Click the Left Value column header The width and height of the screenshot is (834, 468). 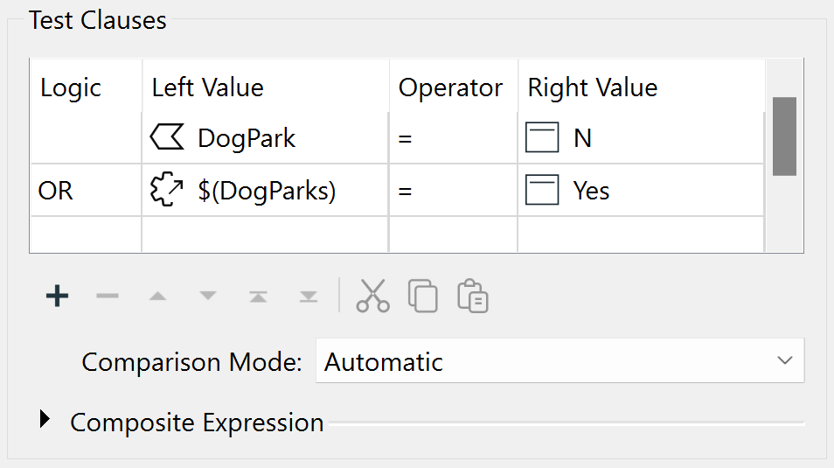[265, 87]
